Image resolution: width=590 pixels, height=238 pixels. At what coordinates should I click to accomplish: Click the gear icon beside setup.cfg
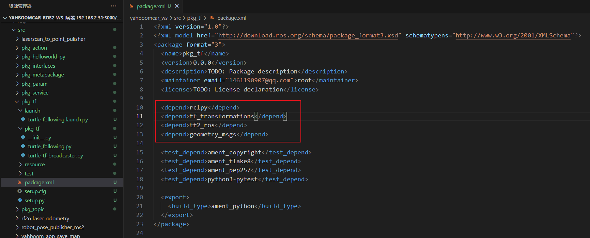[20, 191]
